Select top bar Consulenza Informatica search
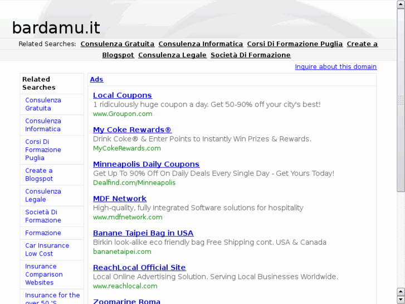Image resolution: width=405 pixels, height=304 pixels. pyautogui.click(x=201, y=44)
